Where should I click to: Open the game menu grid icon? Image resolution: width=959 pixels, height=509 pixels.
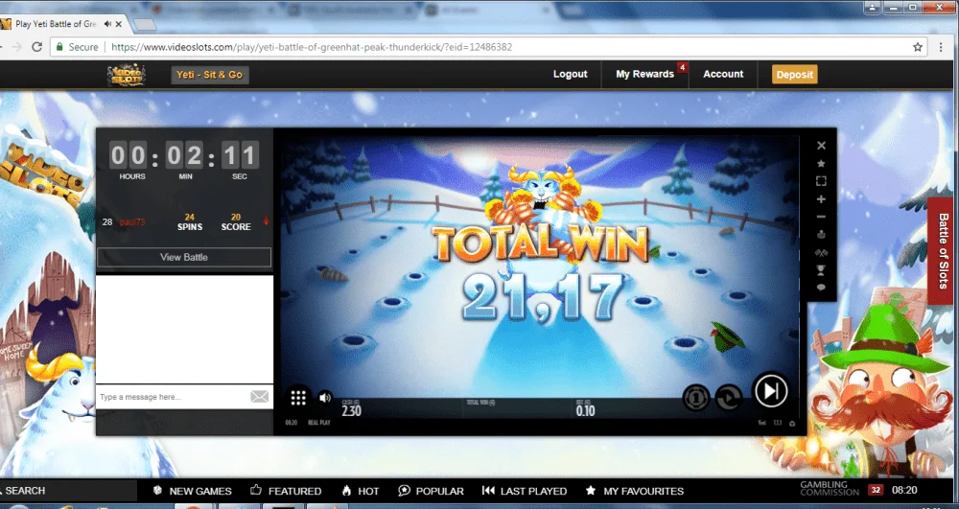tap(298, 398)
